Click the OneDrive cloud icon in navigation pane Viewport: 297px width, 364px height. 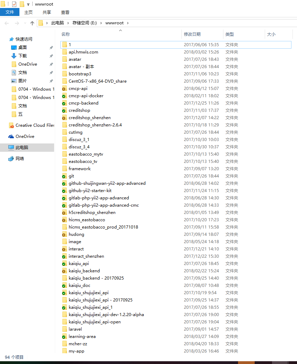11,136
